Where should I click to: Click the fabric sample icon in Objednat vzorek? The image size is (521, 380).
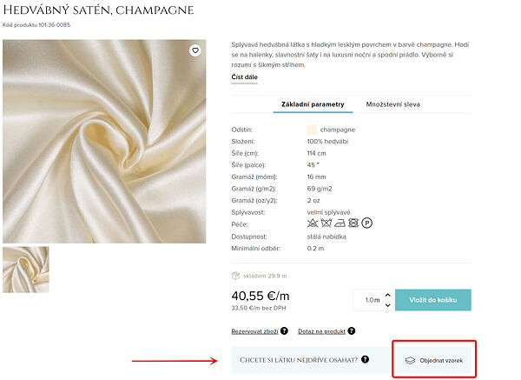[411, 359]
